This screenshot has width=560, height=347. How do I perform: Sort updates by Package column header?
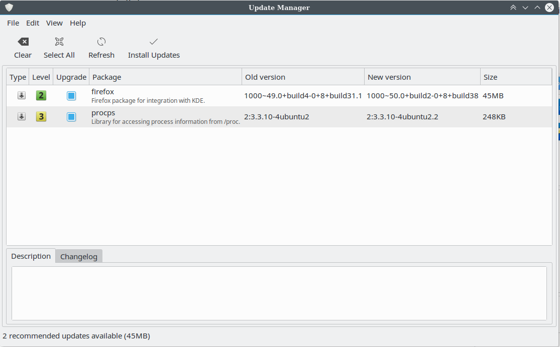(166, 77)
